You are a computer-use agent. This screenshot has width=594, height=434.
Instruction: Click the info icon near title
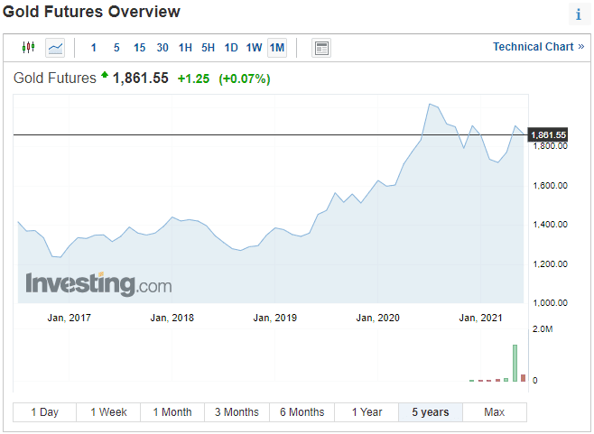pyautogui.click(x=579, y=14)
